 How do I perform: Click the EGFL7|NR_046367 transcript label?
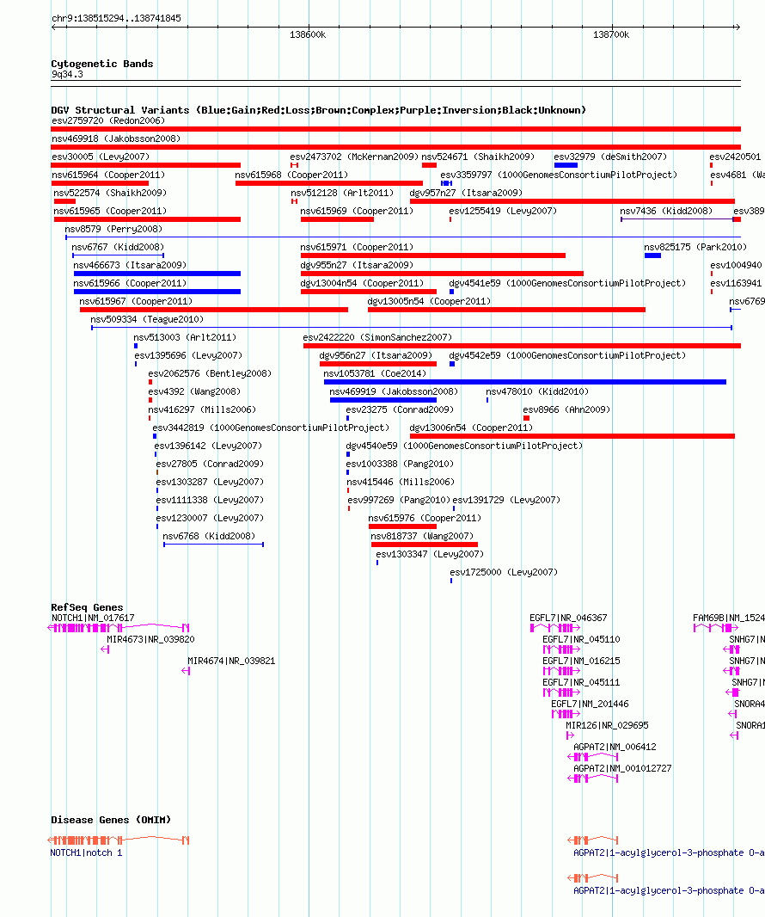(568, 619)
